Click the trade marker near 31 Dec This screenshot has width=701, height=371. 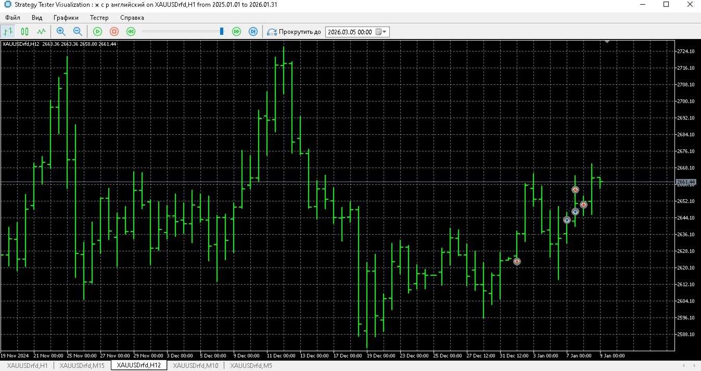(517, 261)
